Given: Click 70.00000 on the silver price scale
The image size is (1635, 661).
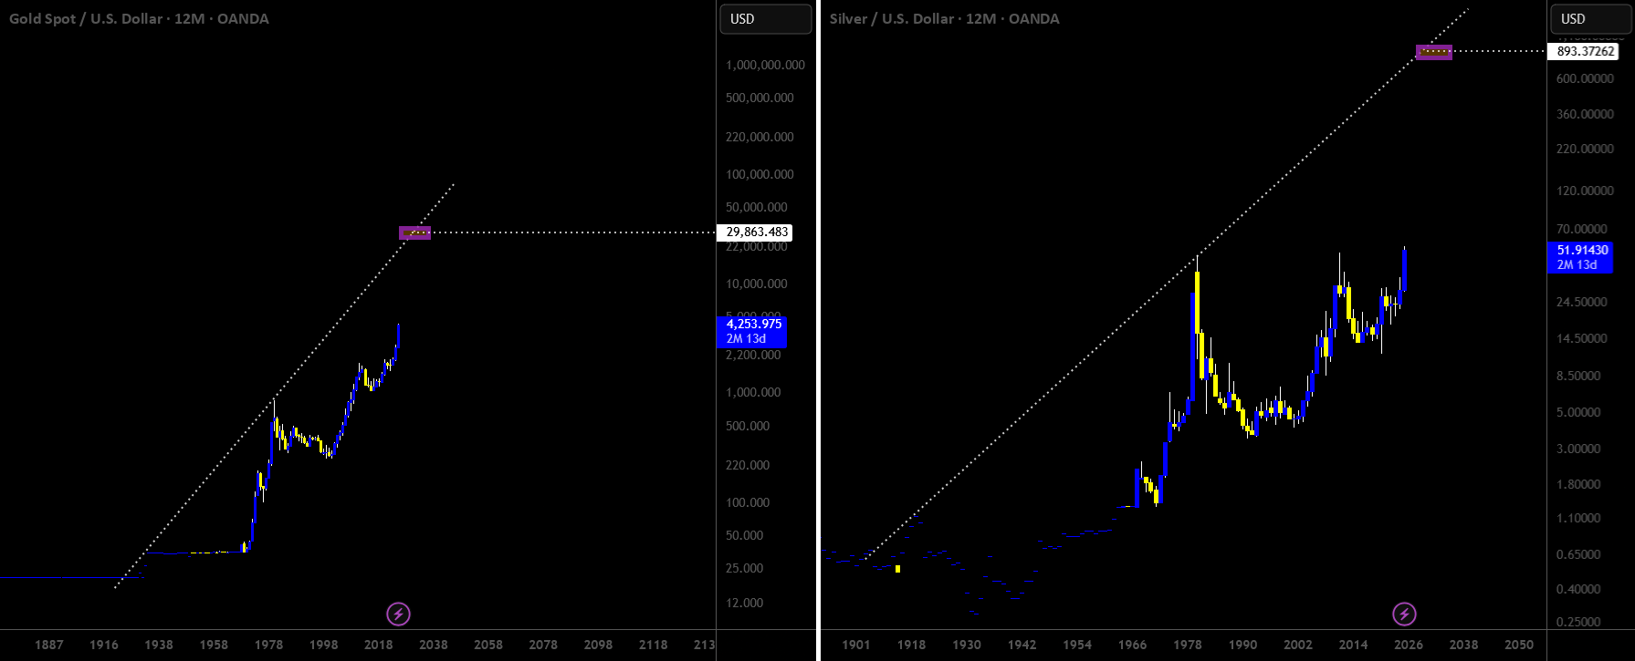Looking at the screenshot, I should 1582,229.
